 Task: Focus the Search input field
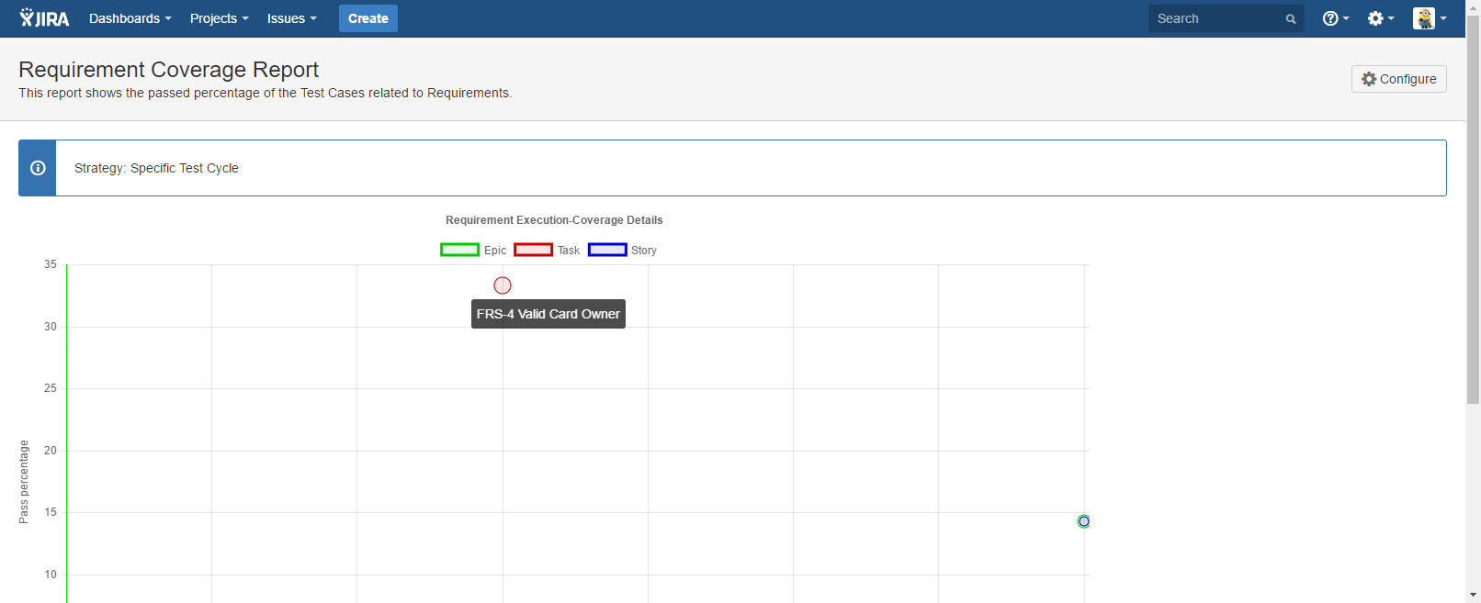click(1215, 18)
